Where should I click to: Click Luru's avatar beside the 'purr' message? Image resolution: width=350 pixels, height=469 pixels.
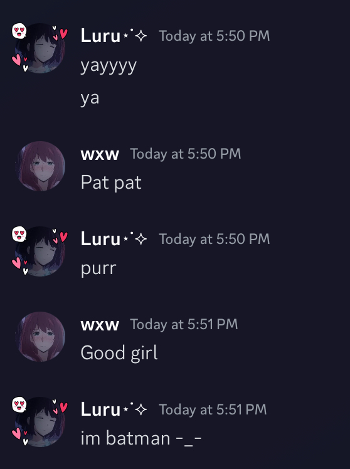click(40, 251)
